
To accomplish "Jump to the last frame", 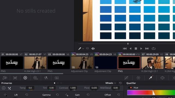I will pos(147,48).
